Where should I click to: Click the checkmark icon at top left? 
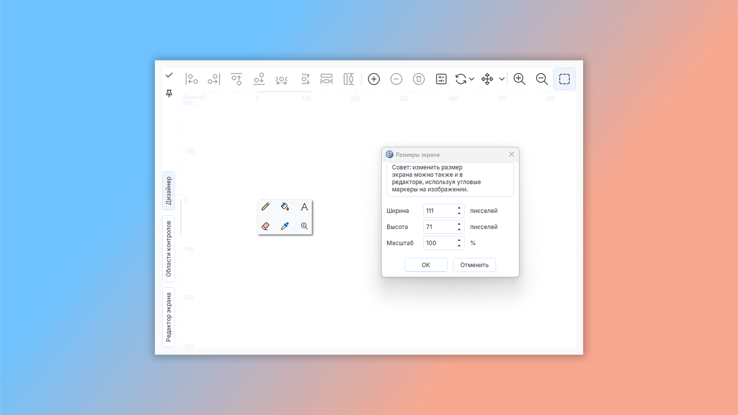tap(169, 75)
